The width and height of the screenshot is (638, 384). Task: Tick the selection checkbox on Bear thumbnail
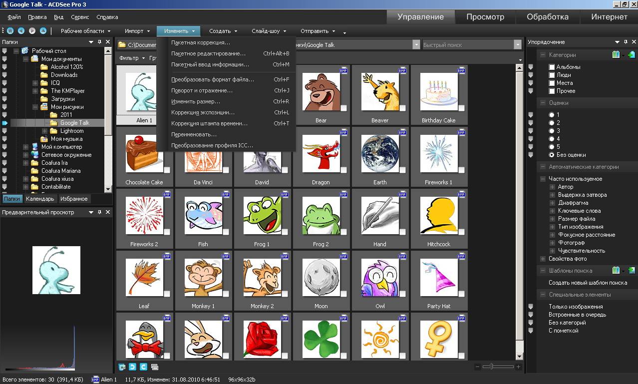click(343, 108)
